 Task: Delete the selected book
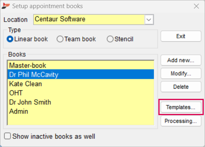(x=181, y=87)
